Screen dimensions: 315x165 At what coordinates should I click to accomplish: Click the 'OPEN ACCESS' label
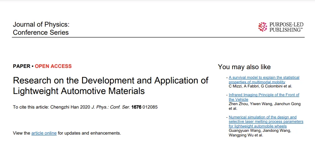click(53, 66)
